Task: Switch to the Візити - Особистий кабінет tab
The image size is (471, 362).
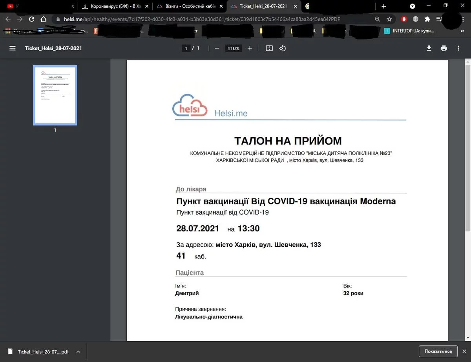Action: tap(186, 6)
